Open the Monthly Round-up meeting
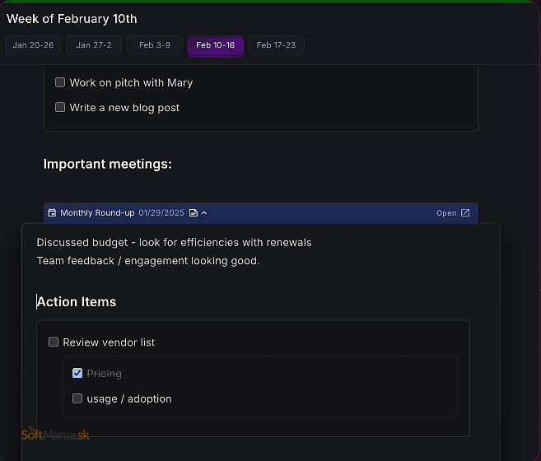Viewport: 541px width, 461px height. click(x=453, y=213)
